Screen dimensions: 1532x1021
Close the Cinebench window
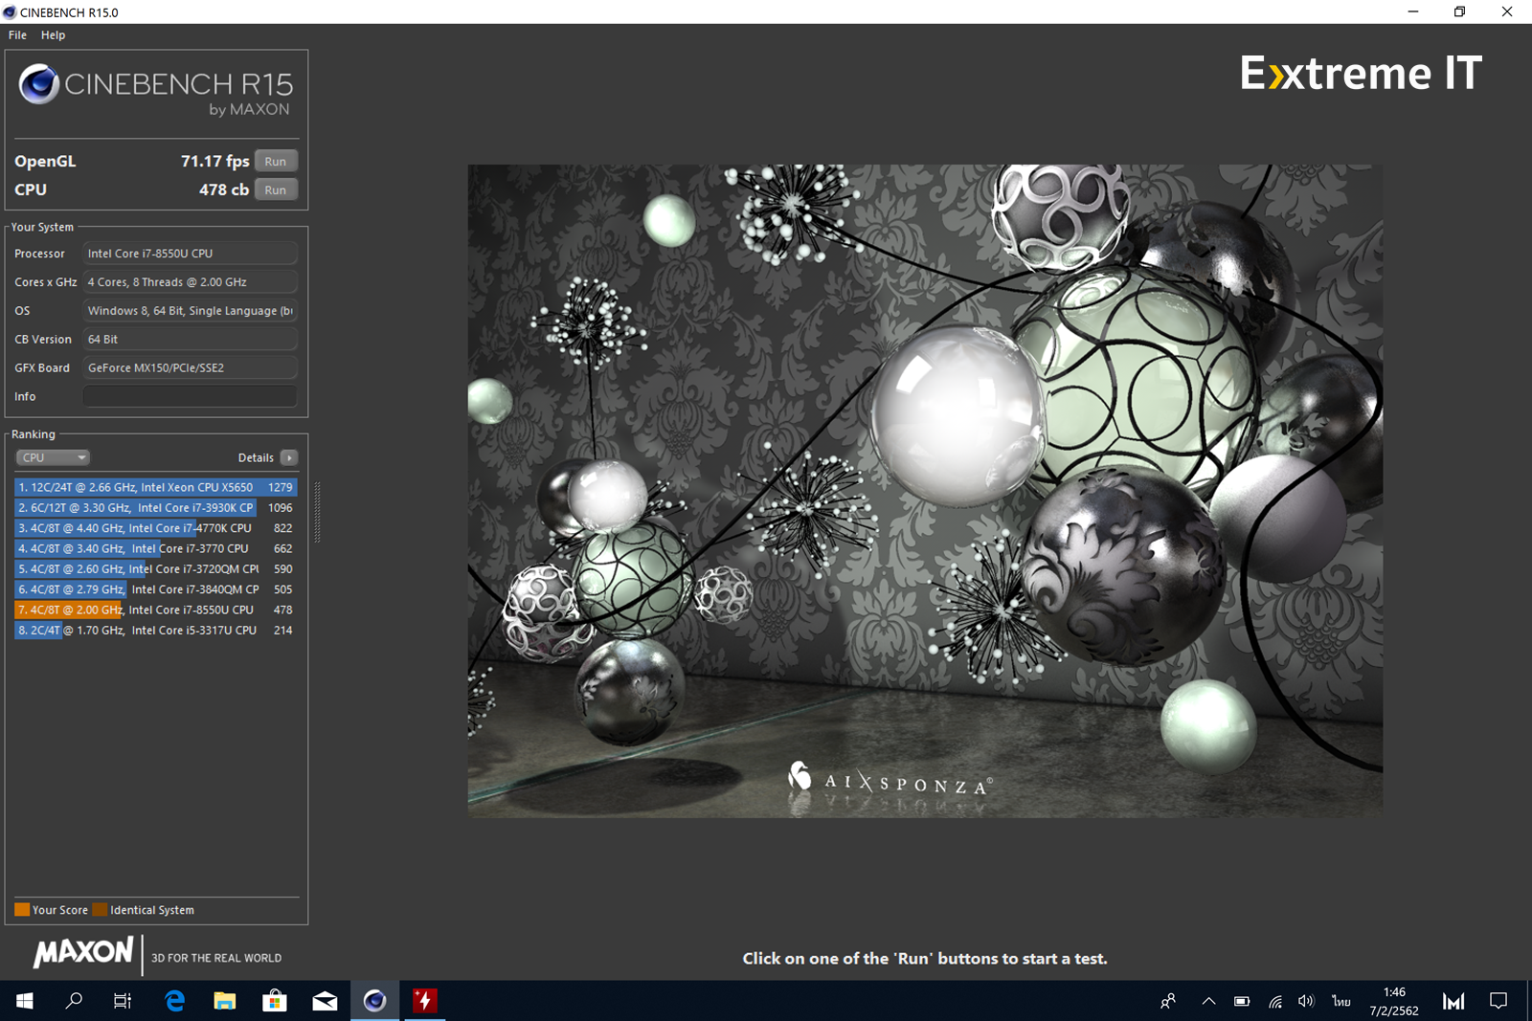(x=1506, y=11)
